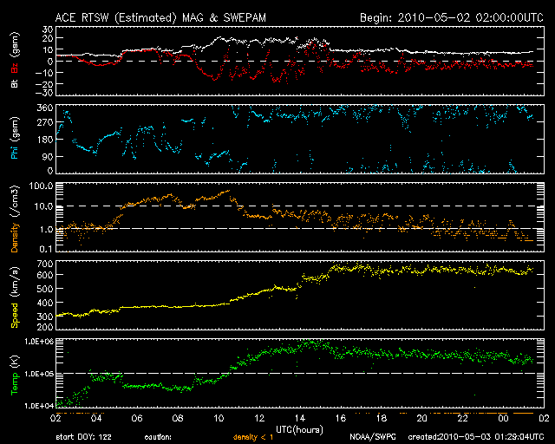Screen dimensions: 555x444
Task: Click the '300' tick on Speed axis
Action: coord(45,317)
